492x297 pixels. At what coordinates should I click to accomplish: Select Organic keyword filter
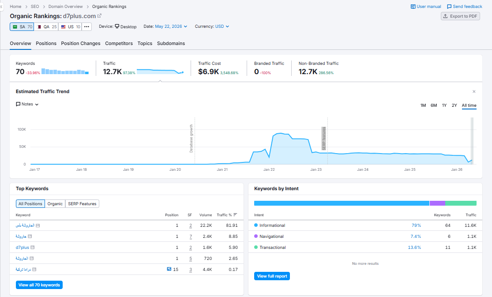pyautogui.click(x=55, y=204)
